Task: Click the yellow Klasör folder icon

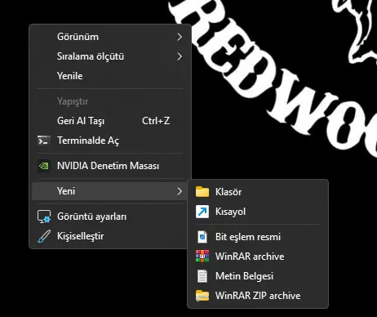Action: point(202,192)
